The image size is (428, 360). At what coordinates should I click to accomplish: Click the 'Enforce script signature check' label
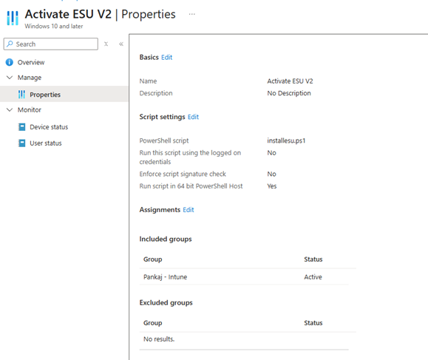(x=183, y=174)
